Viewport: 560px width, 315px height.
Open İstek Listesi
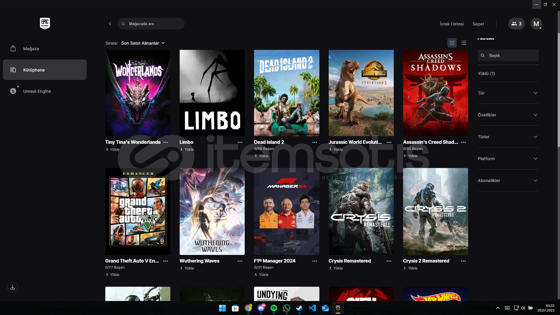[x=452, y=24]
